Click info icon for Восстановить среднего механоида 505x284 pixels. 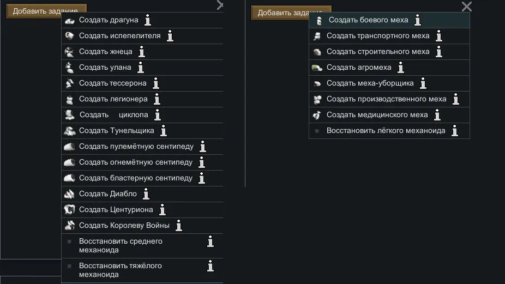click(x=211, y=241)
